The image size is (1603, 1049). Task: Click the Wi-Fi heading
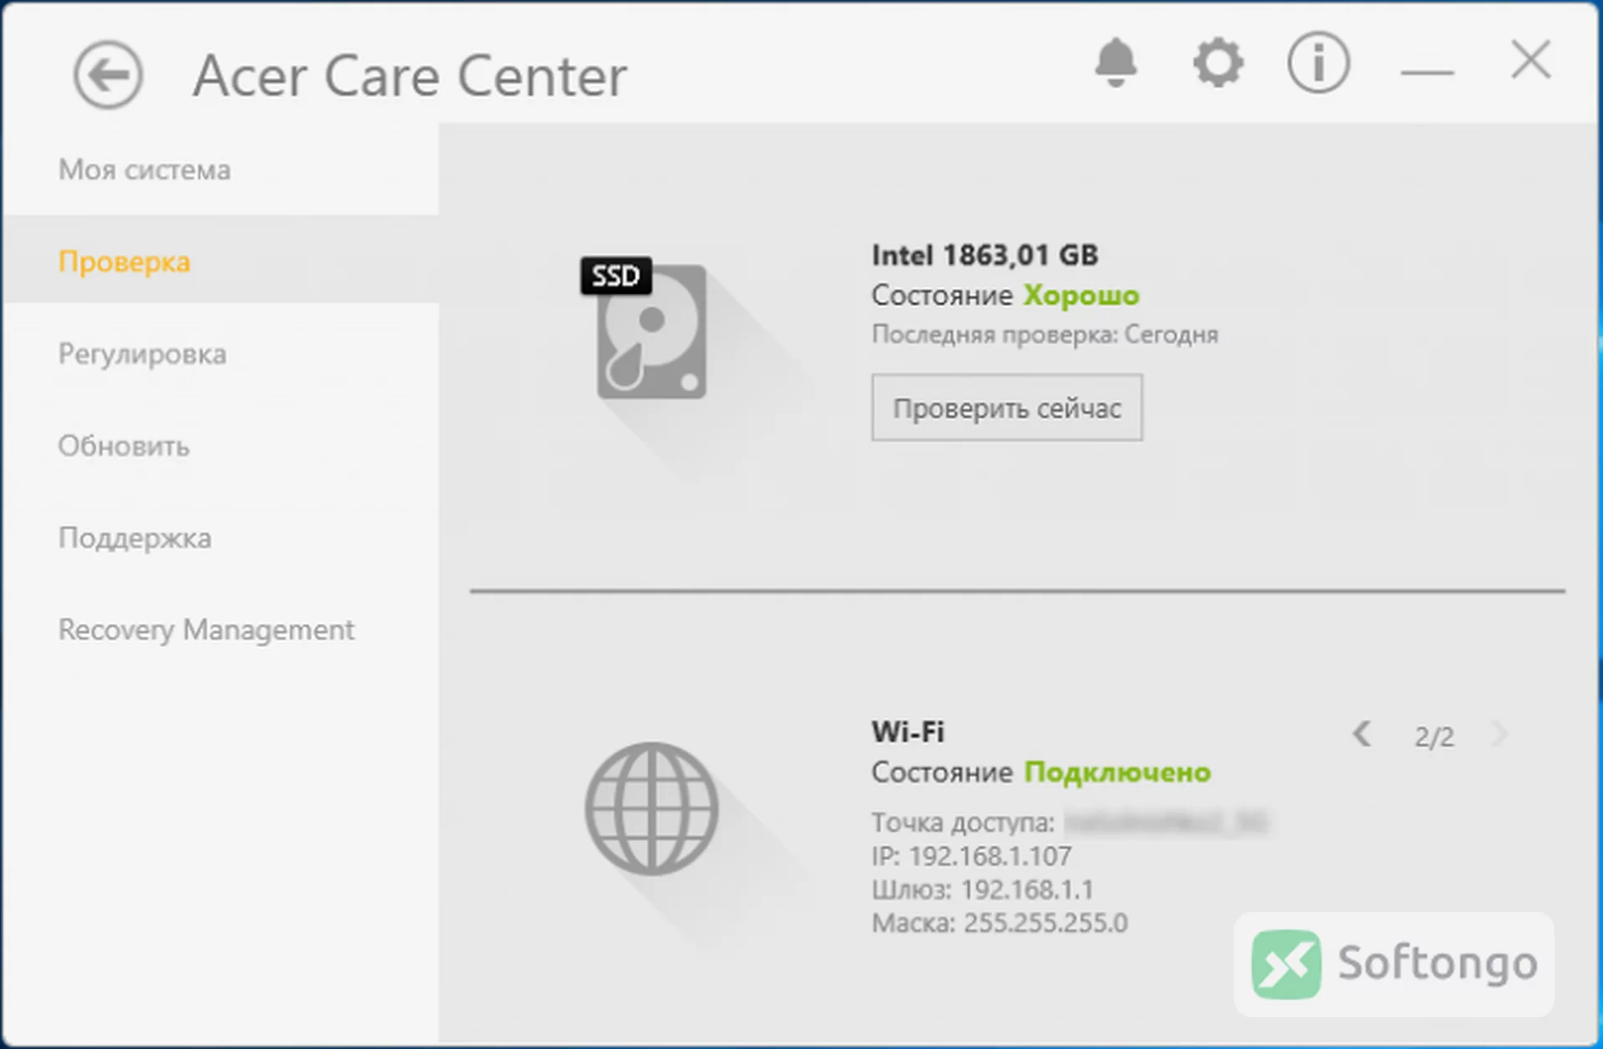pyautogui.click(x=908, y=732)
